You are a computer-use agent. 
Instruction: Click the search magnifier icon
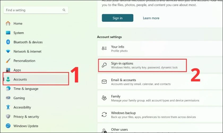click(64, 10)
